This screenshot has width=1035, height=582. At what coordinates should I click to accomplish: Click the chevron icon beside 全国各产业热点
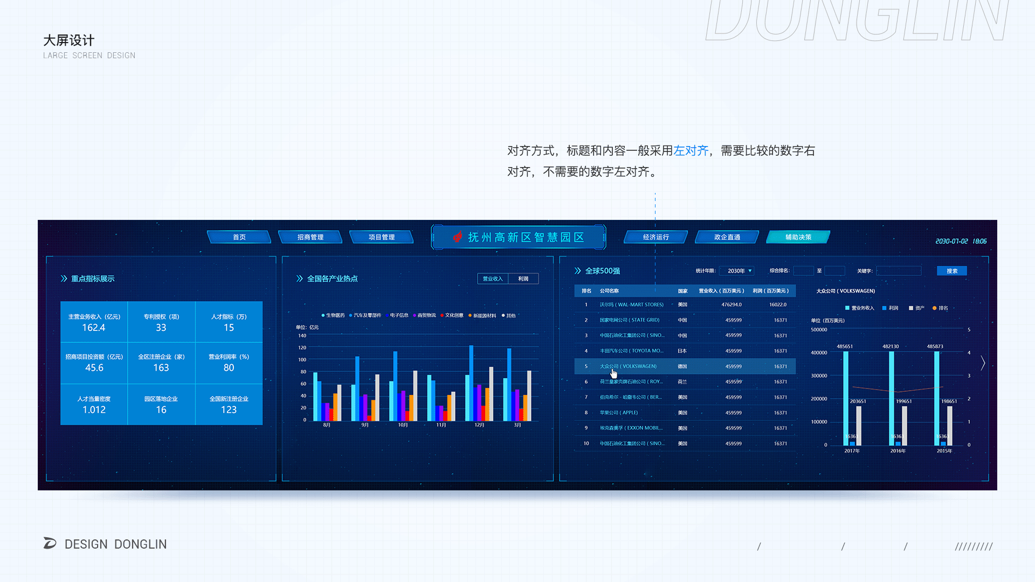click(300, 279)
